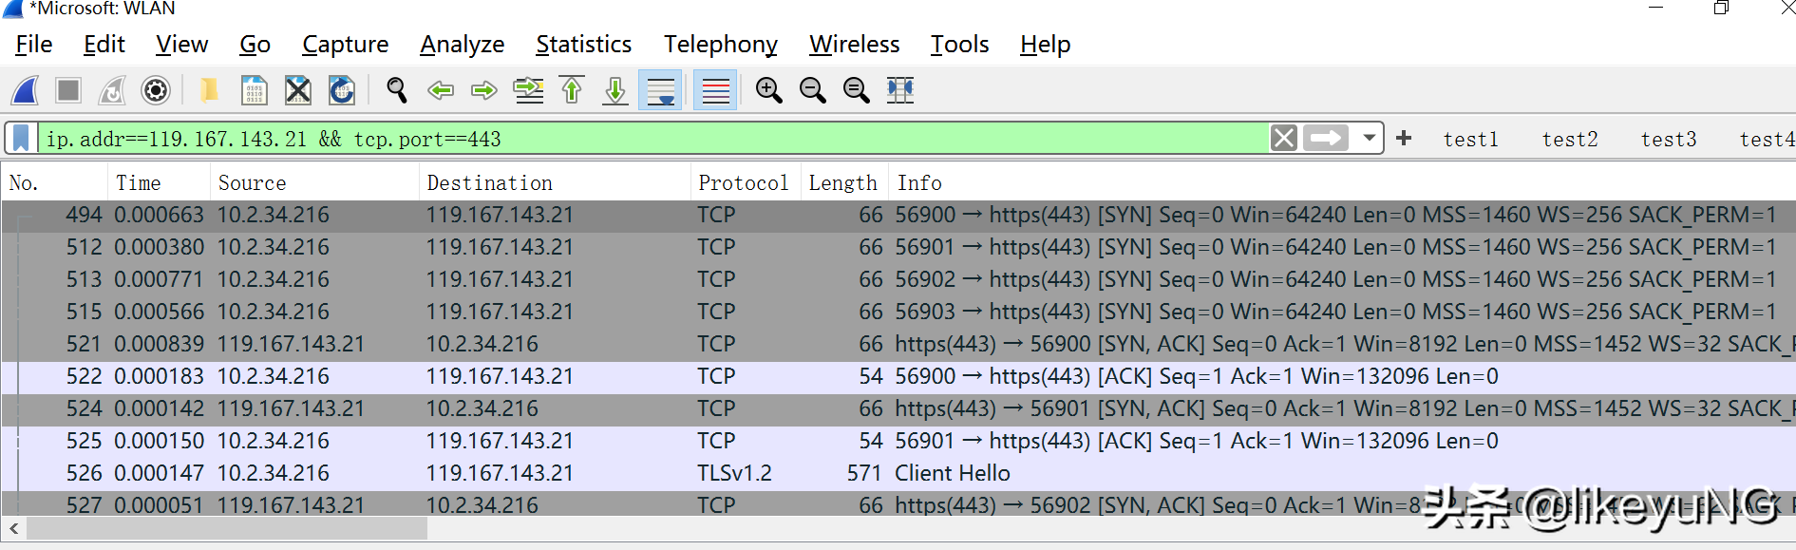Toggle auto-scroll during live capture
Screen dimensions: 1796x550
660,90
